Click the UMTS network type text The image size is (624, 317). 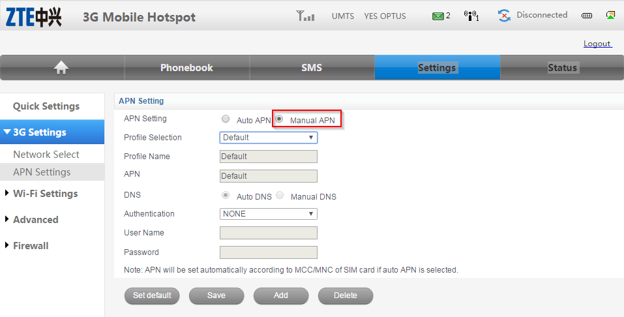(x=343, y=16)
